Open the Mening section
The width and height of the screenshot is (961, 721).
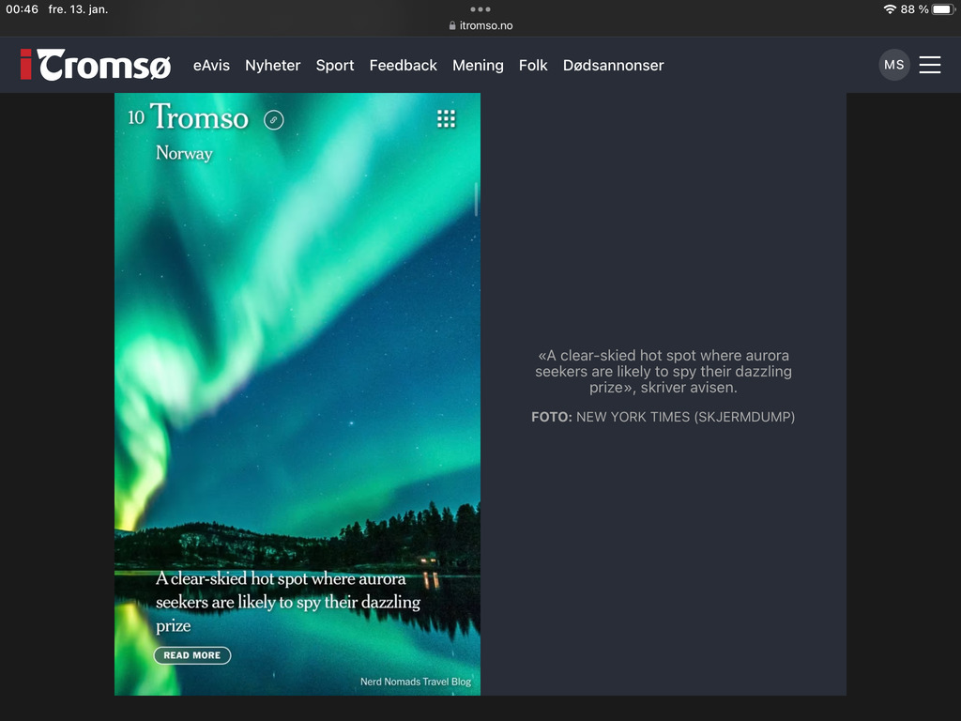(478, 65)
